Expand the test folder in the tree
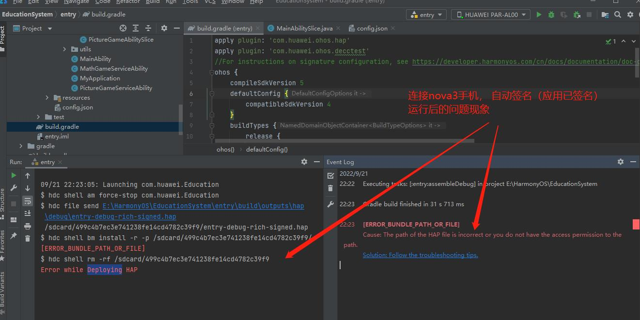This screenshot has width=640, height=320. point(39,117)
